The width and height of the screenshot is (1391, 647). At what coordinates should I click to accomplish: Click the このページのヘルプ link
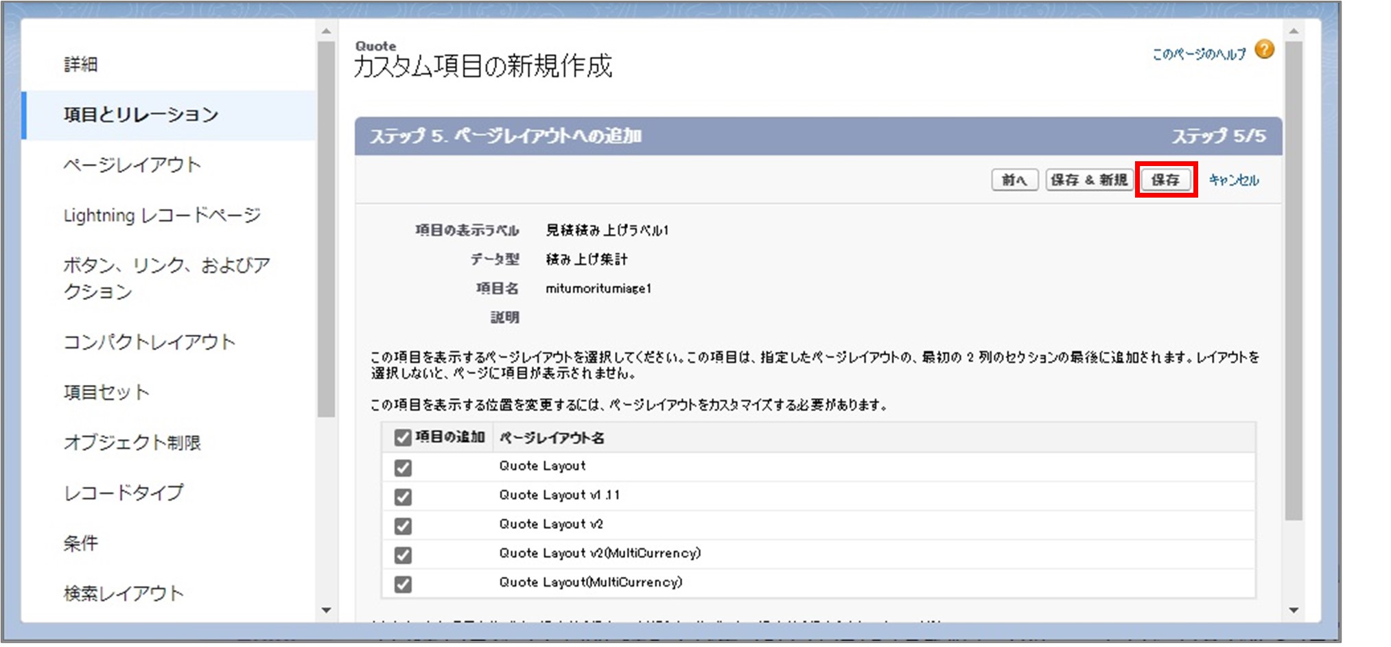(x=1199, y=54)
